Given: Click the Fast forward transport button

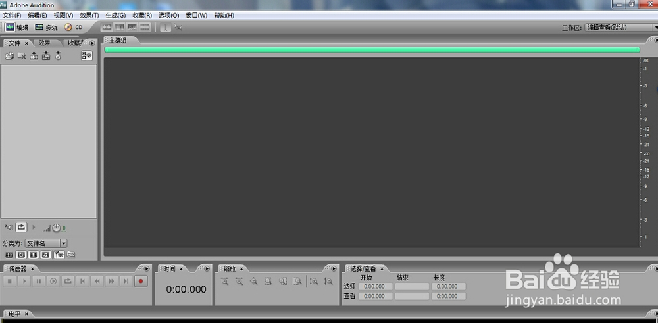Looking at the screenshot, I should pos(111,281).
